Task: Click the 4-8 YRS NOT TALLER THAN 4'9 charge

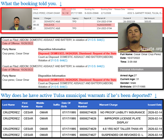Action: coord(123,129)
